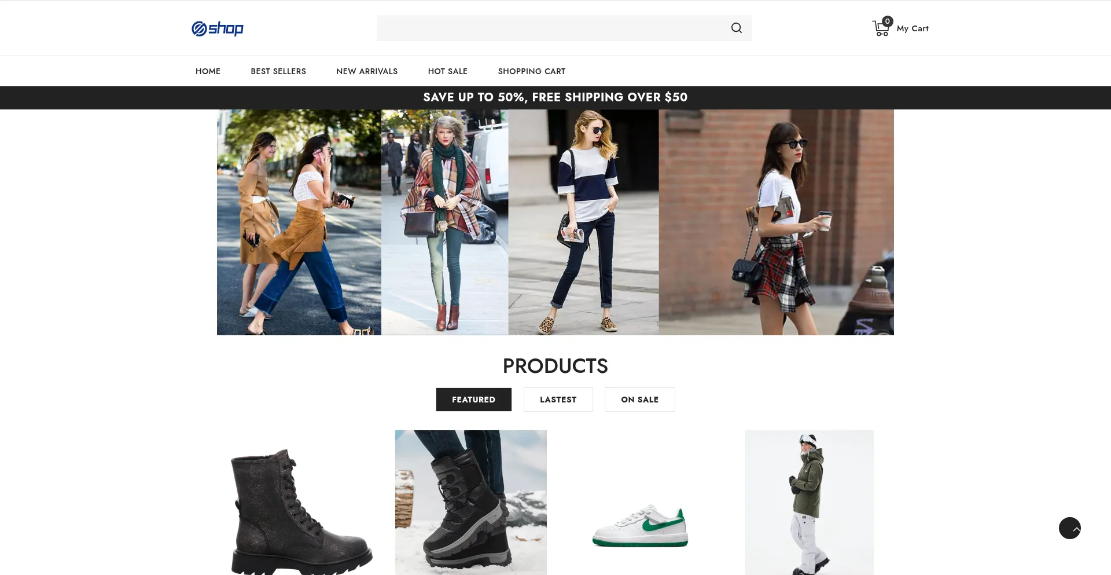Viewport: 1111px width, 575px height.
Task: Select the Shopping Cart menu item
Action: click(532, 71)
